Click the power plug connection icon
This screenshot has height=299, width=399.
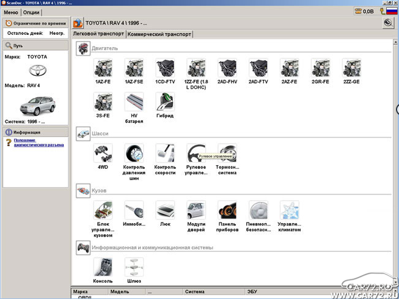[x=383, y=11]
